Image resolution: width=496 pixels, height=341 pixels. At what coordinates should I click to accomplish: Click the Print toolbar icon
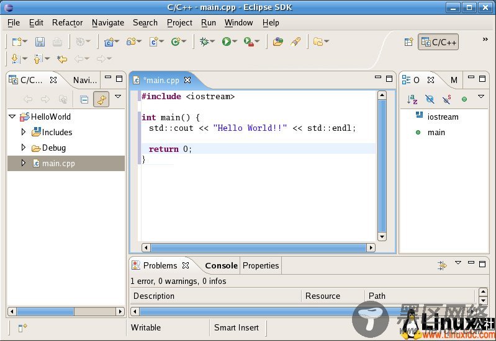pyautogui.click(x=57, y=42)
